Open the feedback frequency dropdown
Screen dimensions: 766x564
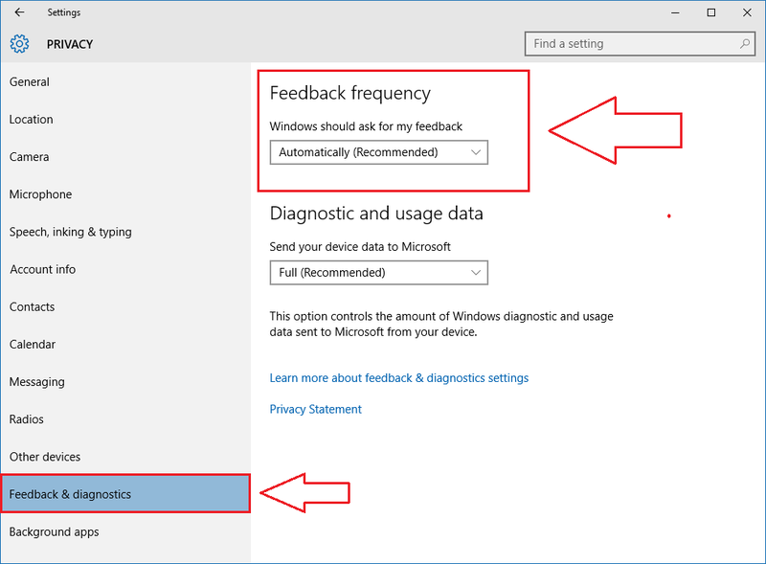coord(378,152)
